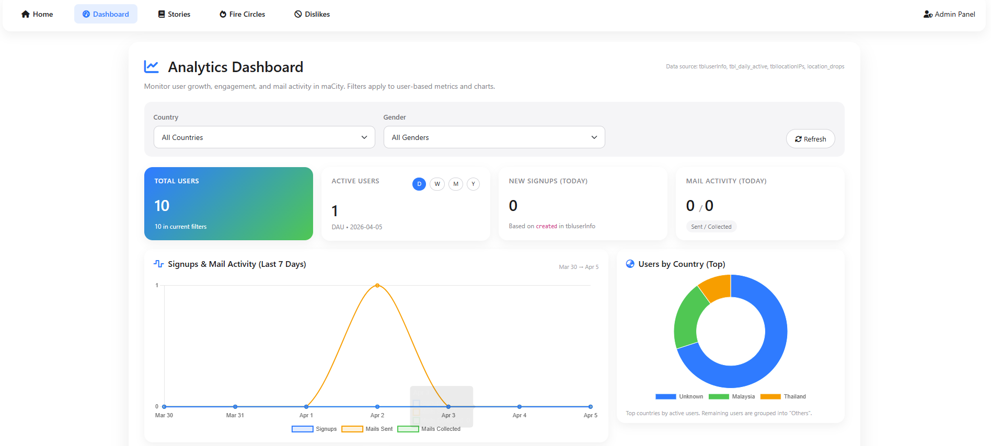Click the globe icon beside Users by Country

point(630,264)
